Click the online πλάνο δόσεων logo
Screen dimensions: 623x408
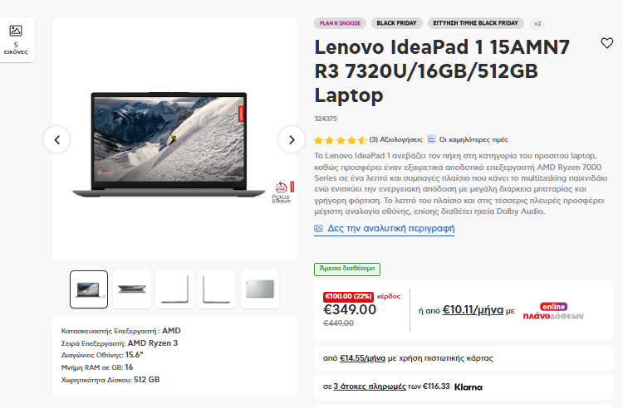click(553, 312)
